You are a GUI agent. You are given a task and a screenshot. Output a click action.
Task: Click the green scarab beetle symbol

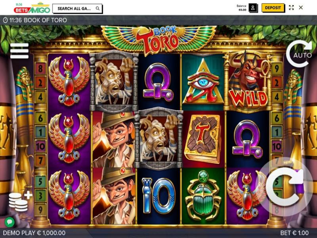click(203, 195)
